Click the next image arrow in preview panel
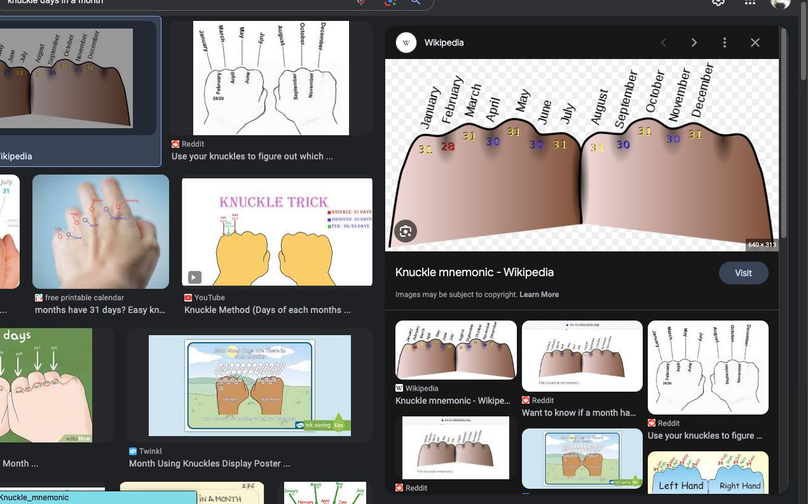 coord(694,43)
